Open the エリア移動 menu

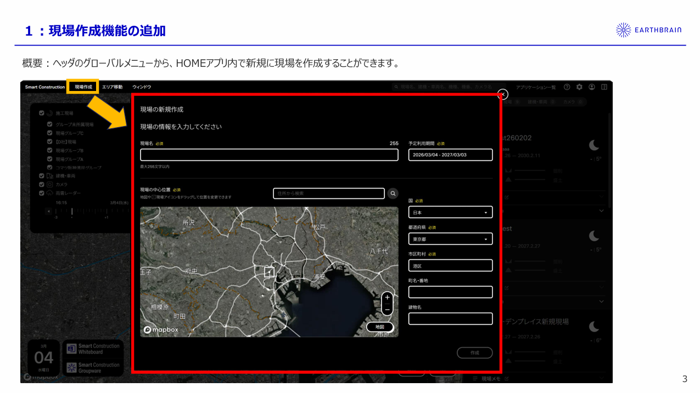pos(112,87)
